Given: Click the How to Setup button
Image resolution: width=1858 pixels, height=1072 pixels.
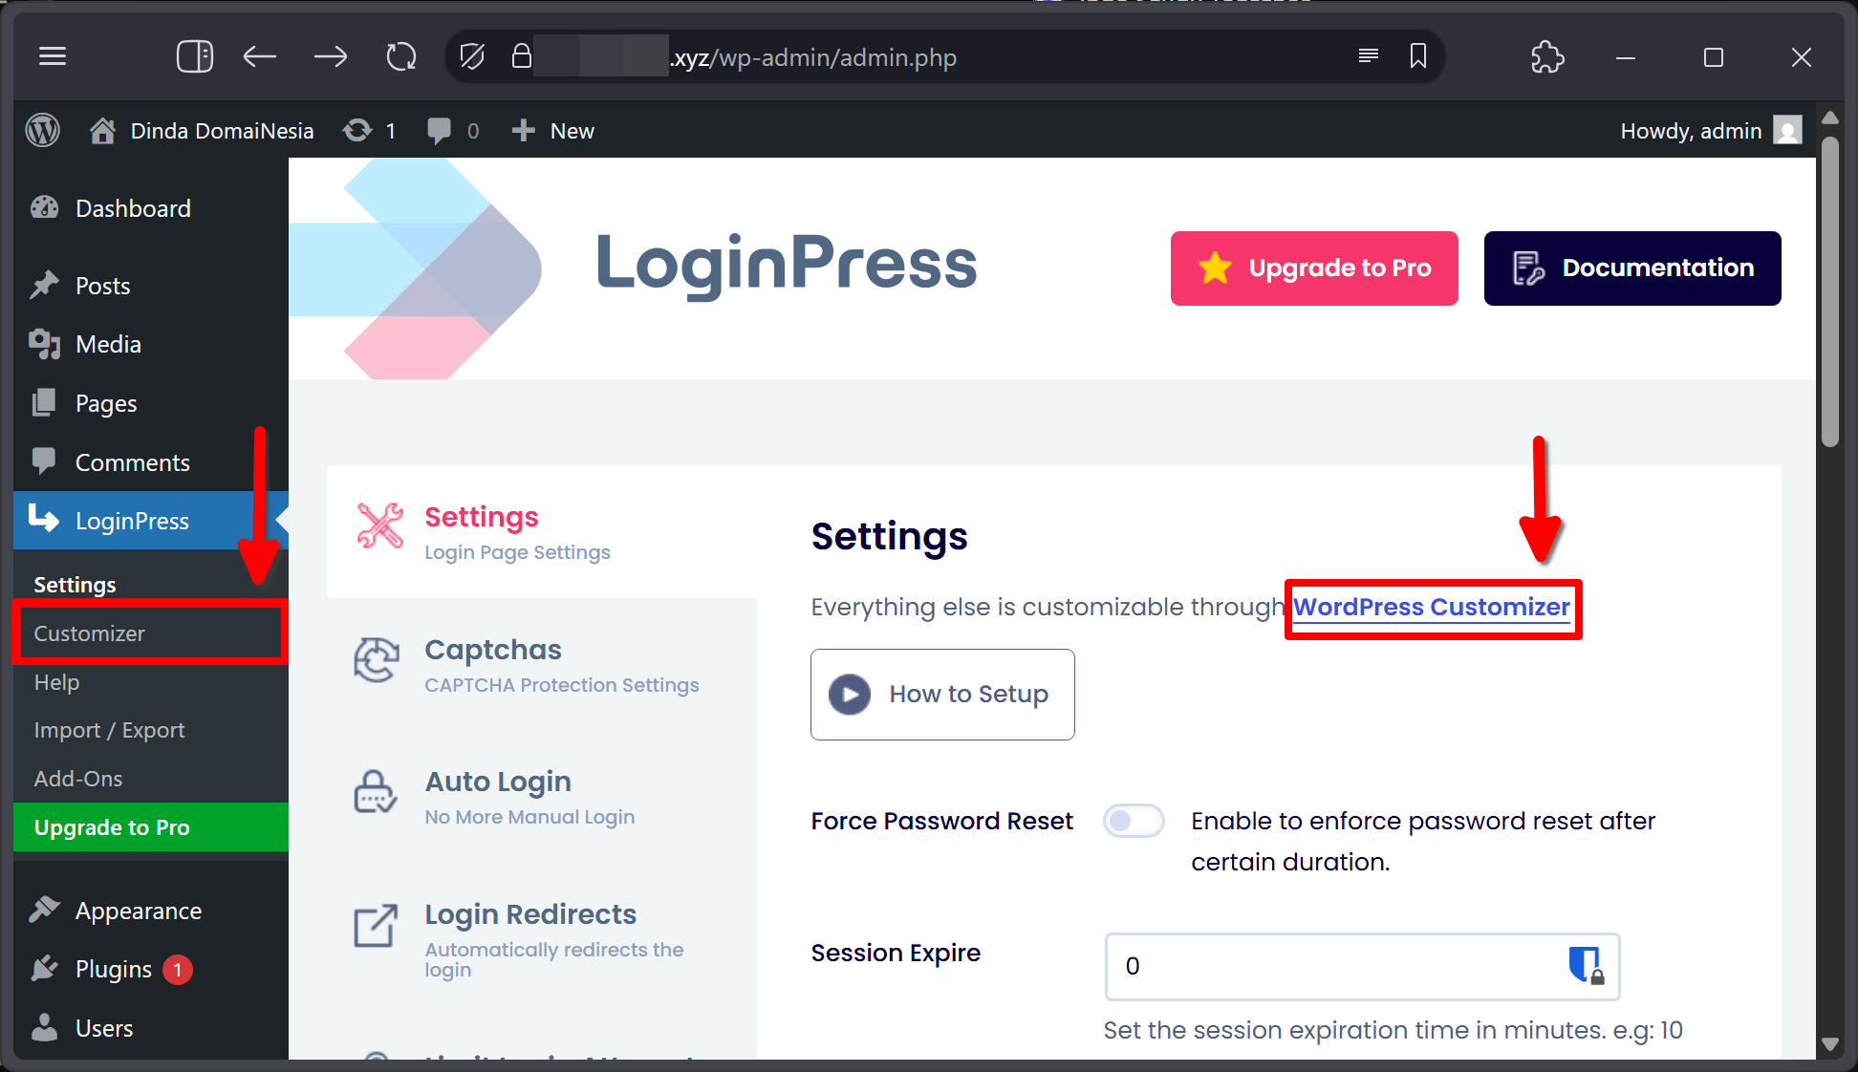Looking at the screenshot, I should (942, 695).
